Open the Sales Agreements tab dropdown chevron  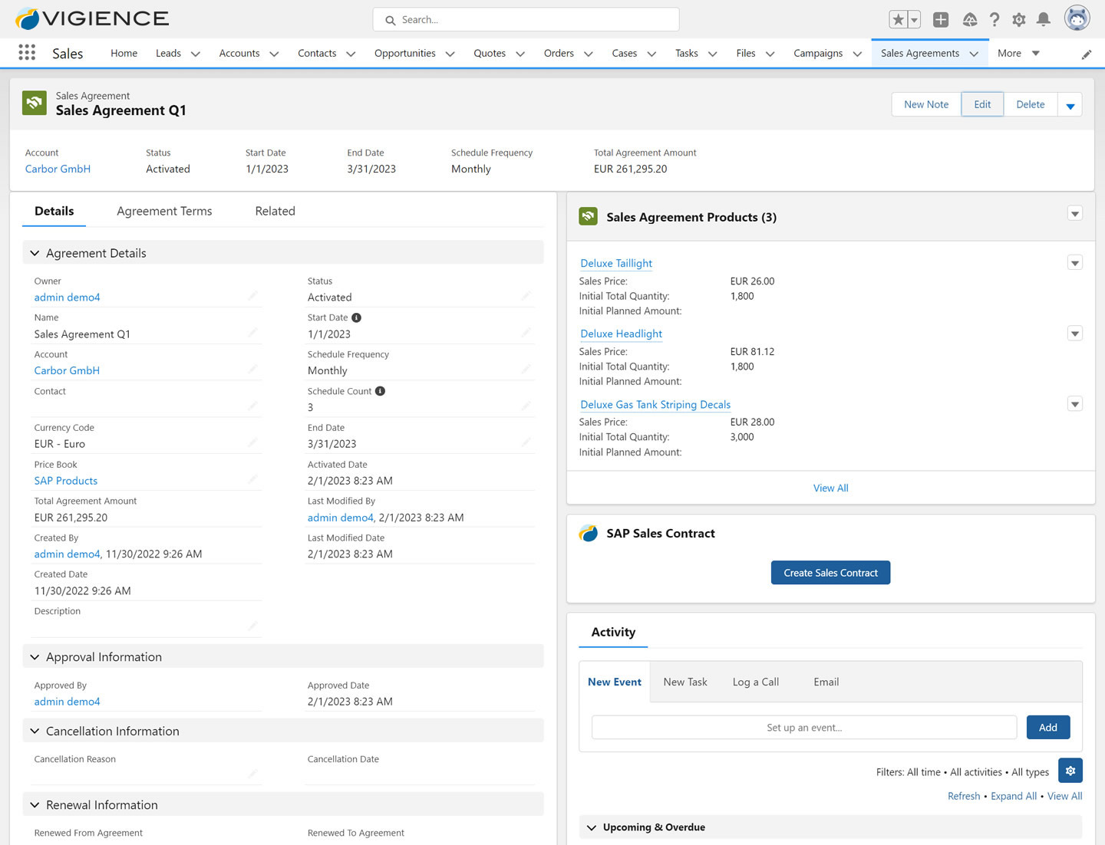click(x=974, y=54)
